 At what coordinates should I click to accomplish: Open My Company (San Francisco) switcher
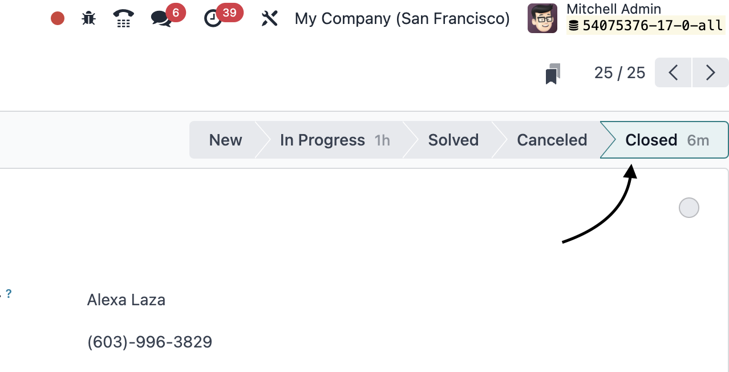click(x=402, y=18)
